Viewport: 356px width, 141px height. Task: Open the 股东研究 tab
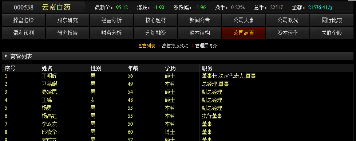[67, 20]
